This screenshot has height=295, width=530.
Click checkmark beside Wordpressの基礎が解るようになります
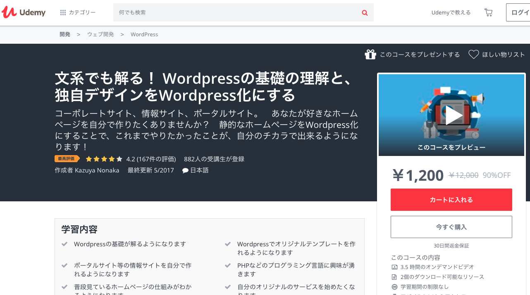pyautogui.click(x=64, y=244)
